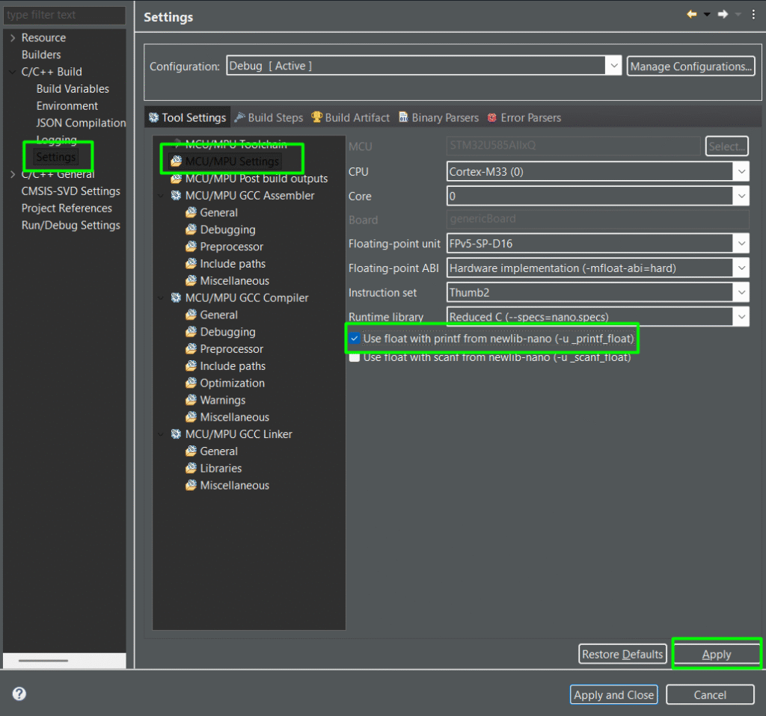Disable float with printf from newlib-nano
This screenshot has height=716, width=766.
point(355,339)
